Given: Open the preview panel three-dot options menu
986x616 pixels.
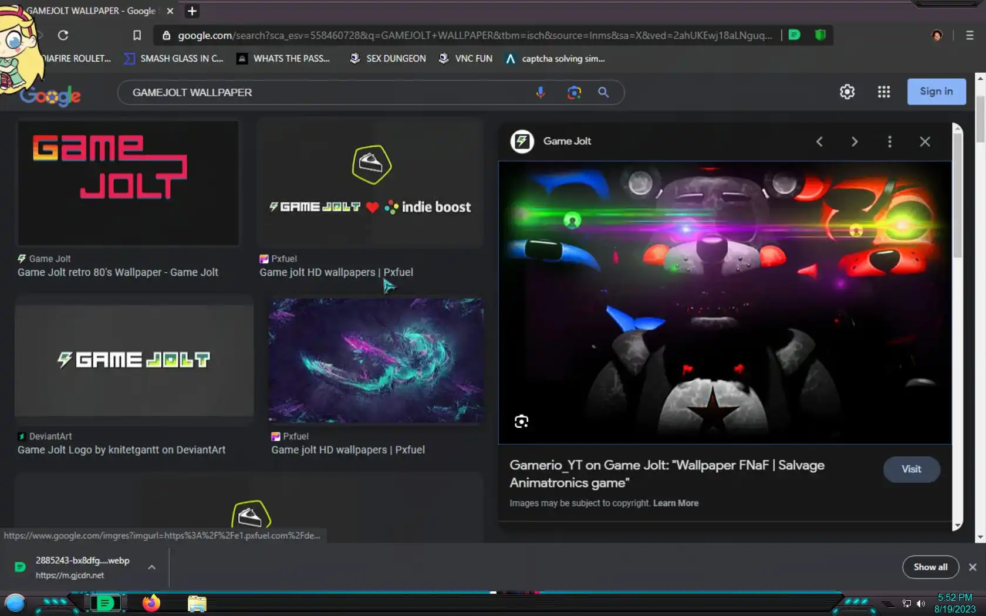Looking at the screenshot, I should [890, 141].
